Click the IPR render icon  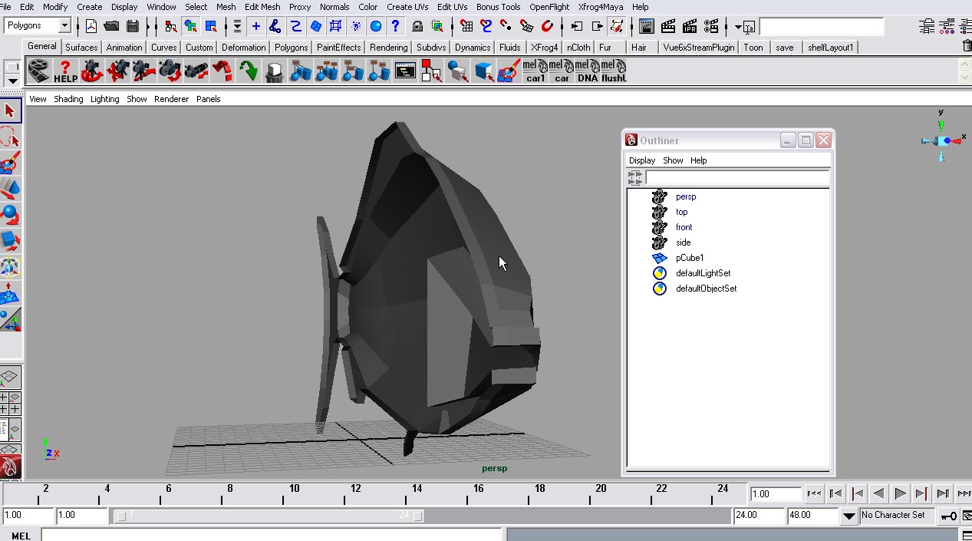(x=689, y=26)
